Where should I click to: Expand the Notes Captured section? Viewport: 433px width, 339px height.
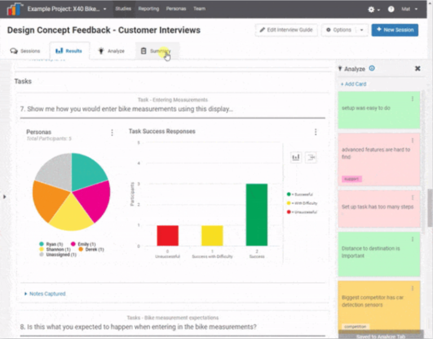pos(45,294)
